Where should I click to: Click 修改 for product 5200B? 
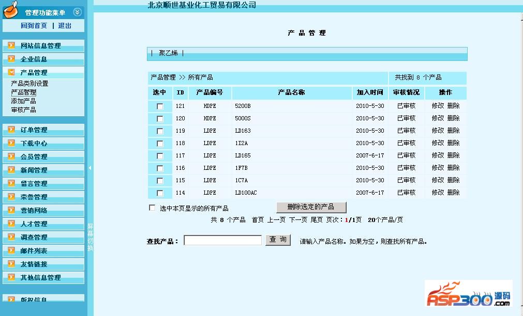click(x=438, y=105)
